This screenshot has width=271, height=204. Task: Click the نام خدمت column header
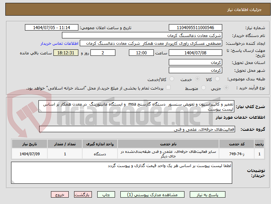click(168, 144)
